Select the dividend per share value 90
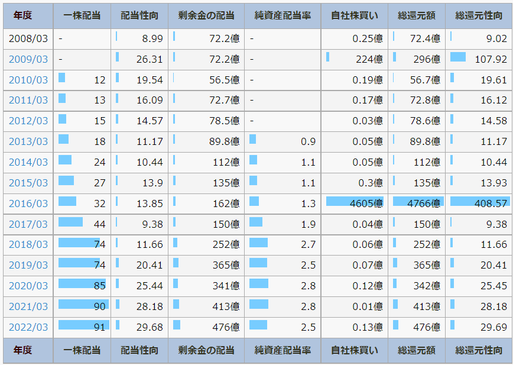This screenshot has height=365, width=513. tap(99, 306)
